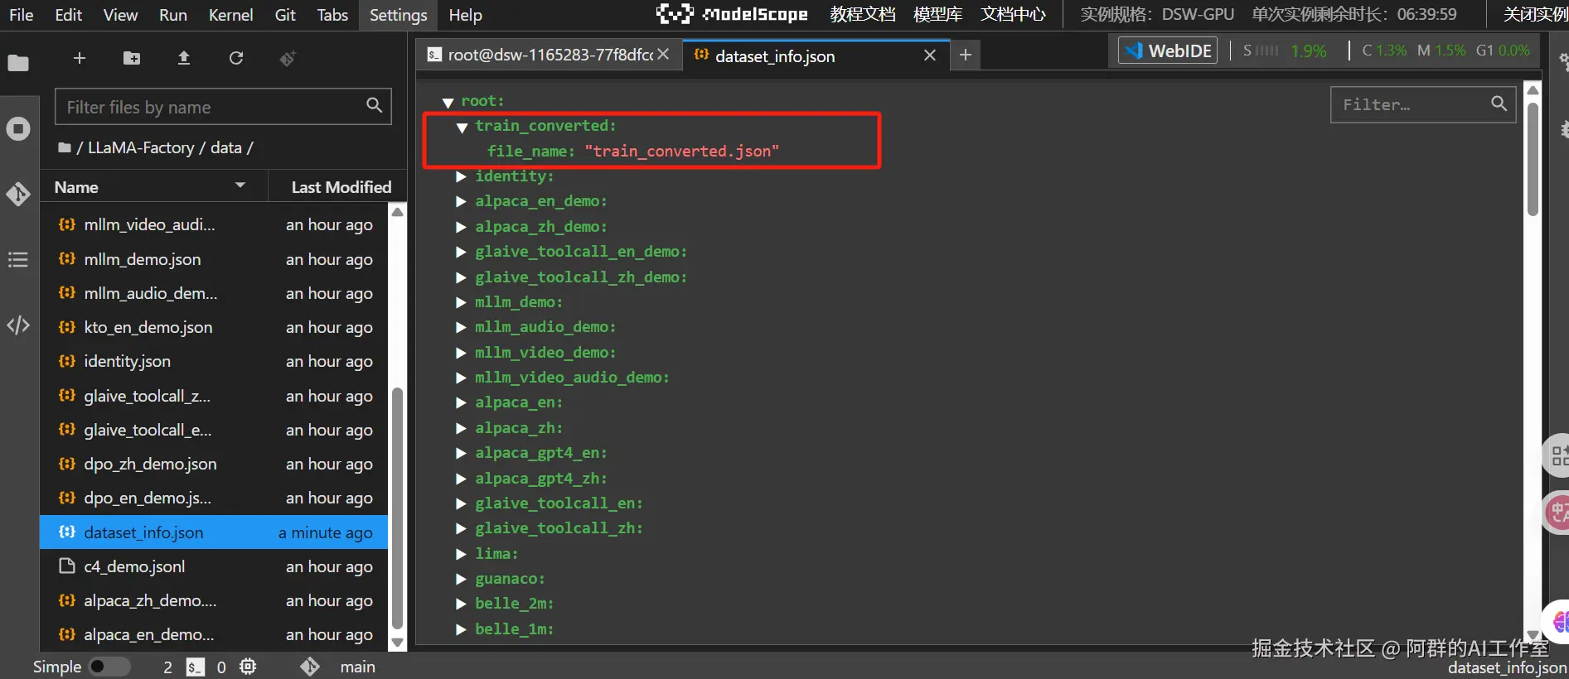1569x679 pixels.
Task: Open the table of contents panel
Action: click(x=18, y=260)
